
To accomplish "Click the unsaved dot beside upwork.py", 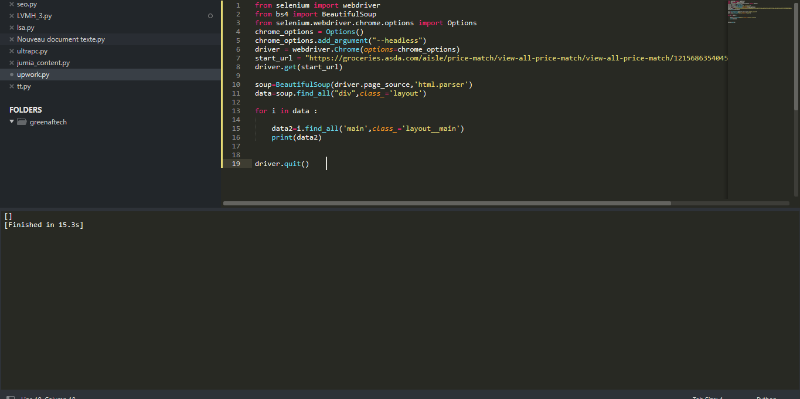I will coord(12,75).
